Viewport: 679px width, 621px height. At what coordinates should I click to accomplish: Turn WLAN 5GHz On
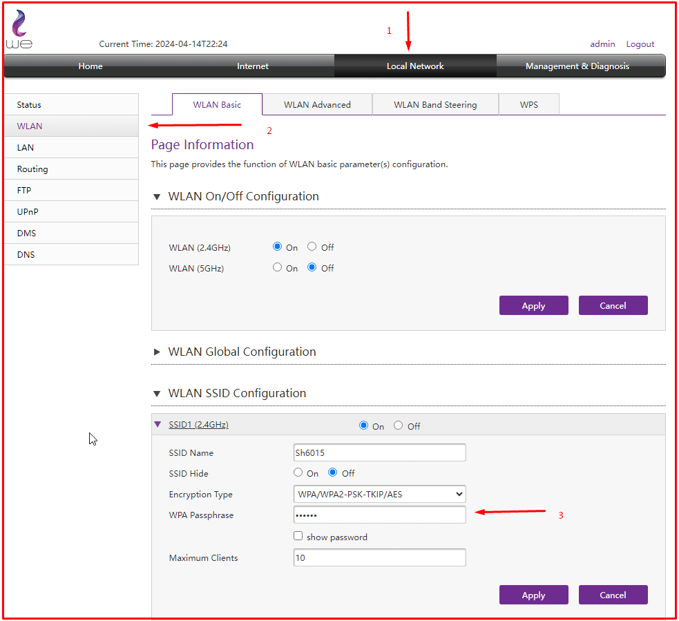278,267
